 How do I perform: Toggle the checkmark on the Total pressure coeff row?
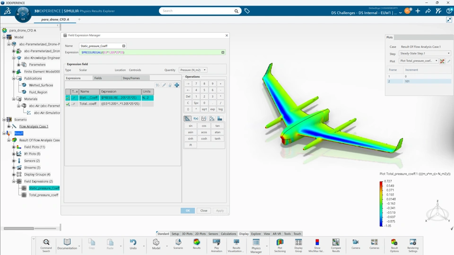[68, 104]
